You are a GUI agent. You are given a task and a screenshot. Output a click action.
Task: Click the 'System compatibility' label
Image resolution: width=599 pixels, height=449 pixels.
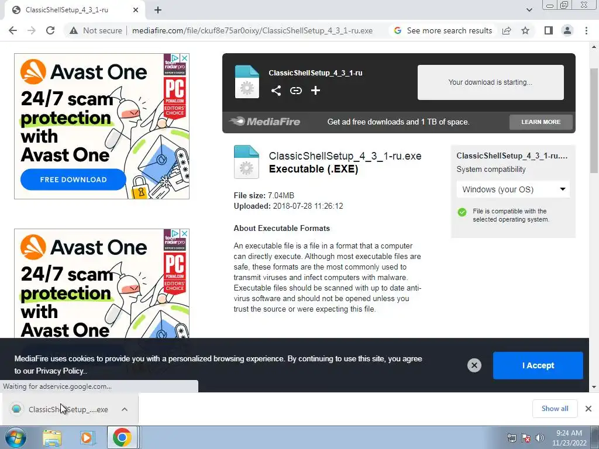[x=491, y=169]
